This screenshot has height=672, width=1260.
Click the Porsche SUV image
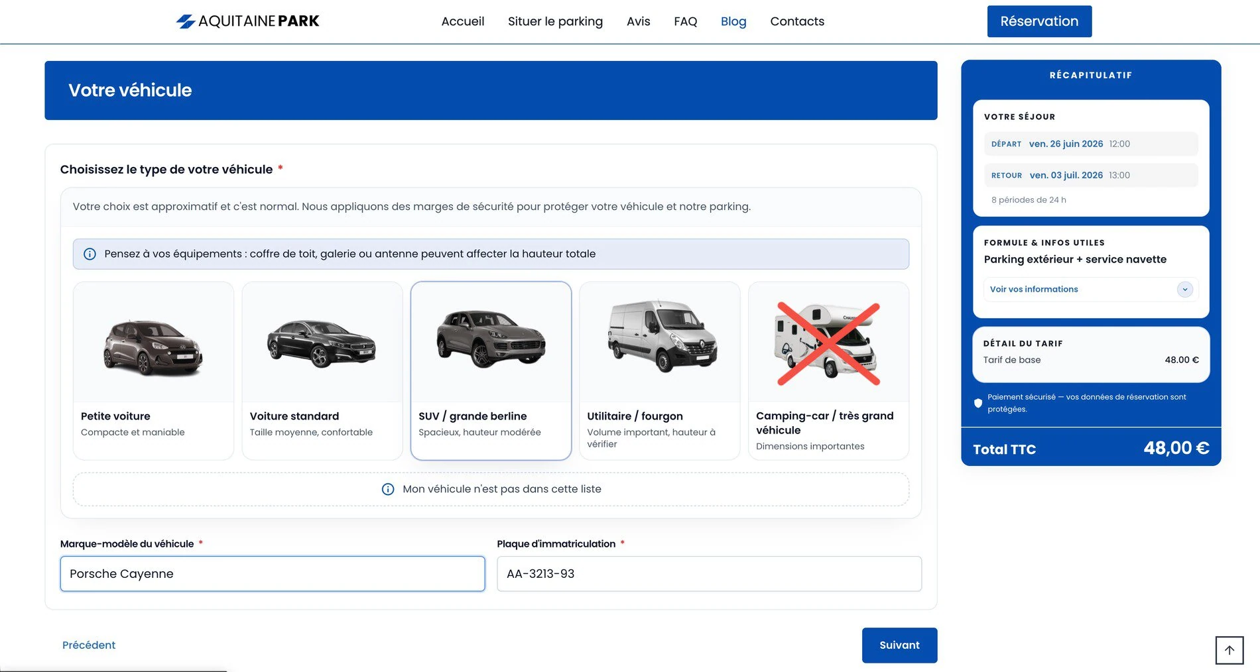tap(491, 339)
